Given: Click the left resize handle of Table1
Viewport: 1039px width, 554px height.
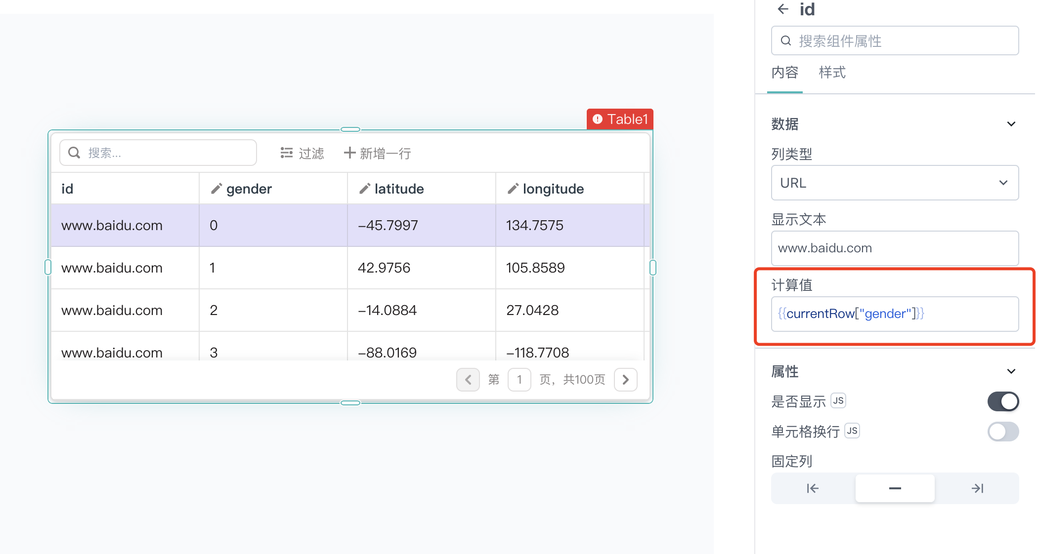Looking at the screenshot, I should (x=48, y=267).
